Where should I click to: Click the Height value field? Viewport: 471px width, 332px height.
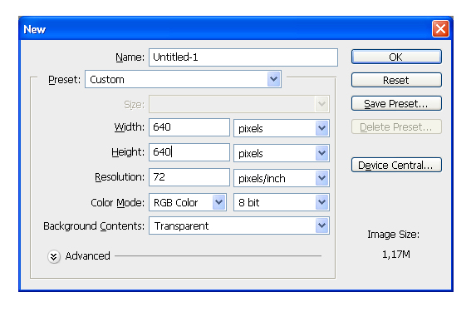189,152
